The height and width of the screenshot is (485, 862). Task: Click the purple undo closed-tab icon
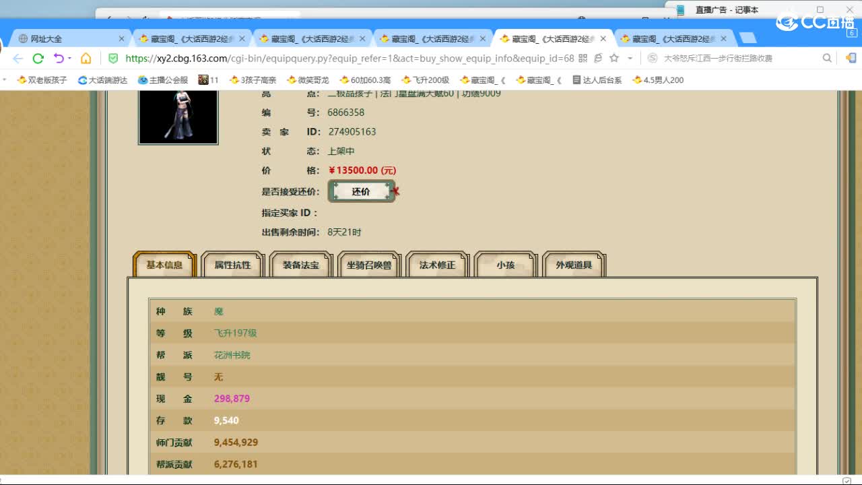[x=59, y=58]
